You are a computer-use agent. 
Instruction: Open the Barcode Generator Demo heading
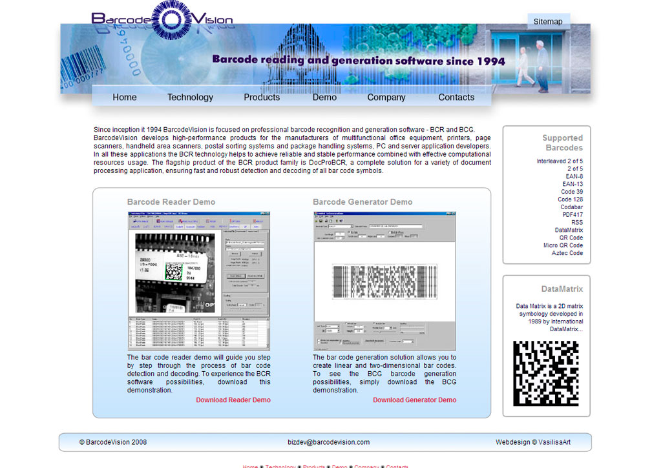tap(363, 202)
